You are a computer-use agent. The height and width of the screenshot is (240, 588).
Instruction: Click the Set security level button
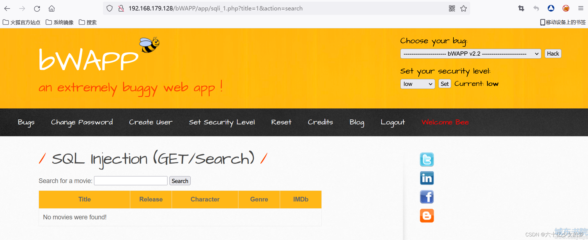445,84
